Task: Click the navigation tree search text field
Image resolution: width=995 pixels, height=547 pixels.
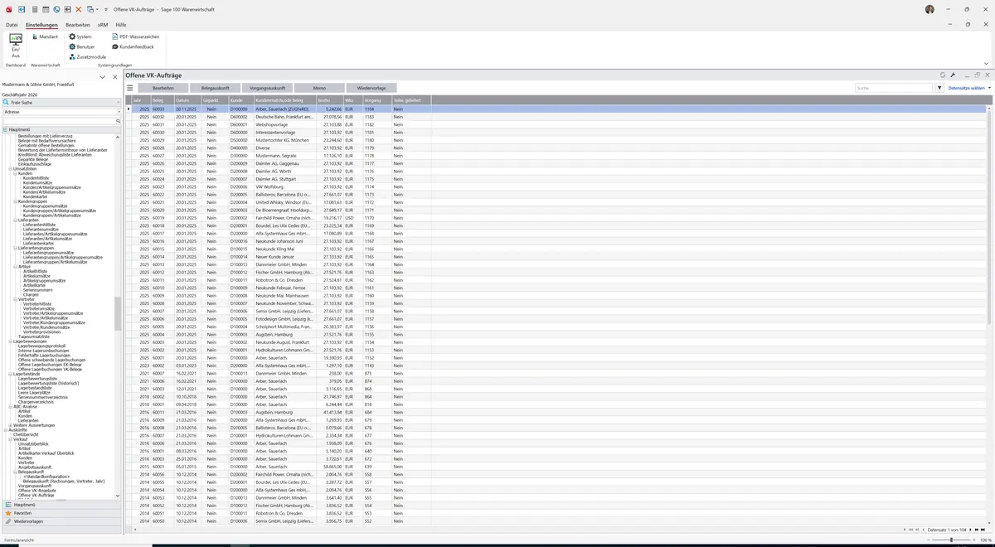Action: 58,121
